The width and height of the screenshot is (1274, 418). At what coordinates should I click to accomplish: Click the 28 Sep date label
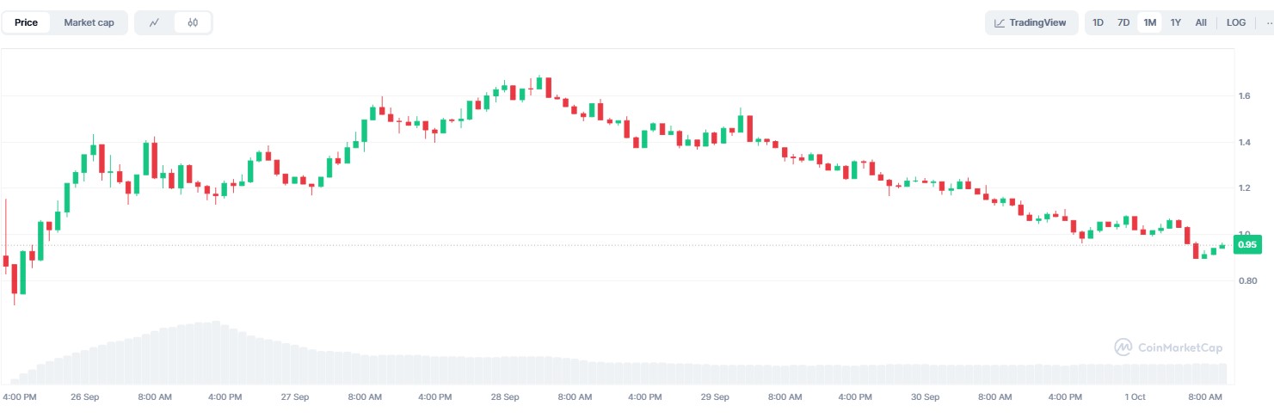[505, 397]
